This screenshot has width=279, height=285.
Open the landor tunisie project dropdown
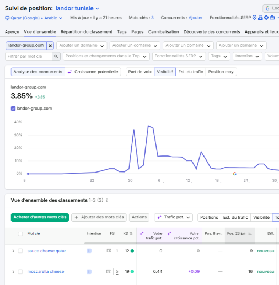[x=77, y=8]
